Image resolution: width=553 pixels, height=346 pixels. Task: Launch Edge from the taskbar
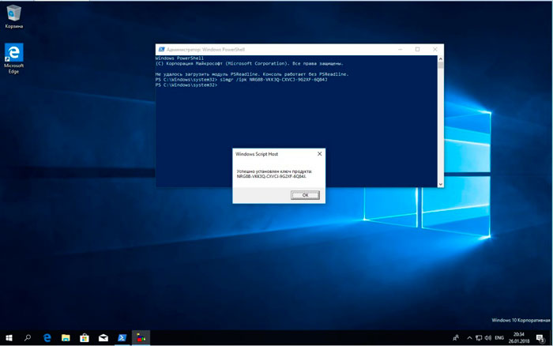pyautogui.click(x=47, y=338)
